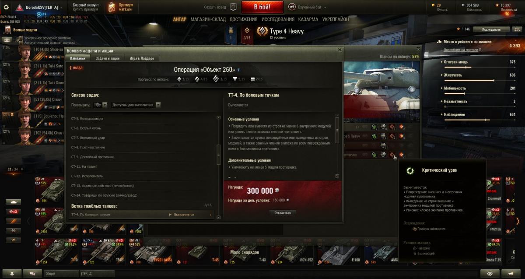
Task: Switch to the Задачи и акции tab
Action: (x=108, y=58)
